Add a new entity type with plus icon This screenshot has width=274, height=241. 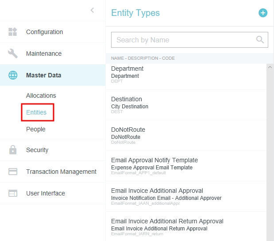pyautogui.click(x=263, y=13)
